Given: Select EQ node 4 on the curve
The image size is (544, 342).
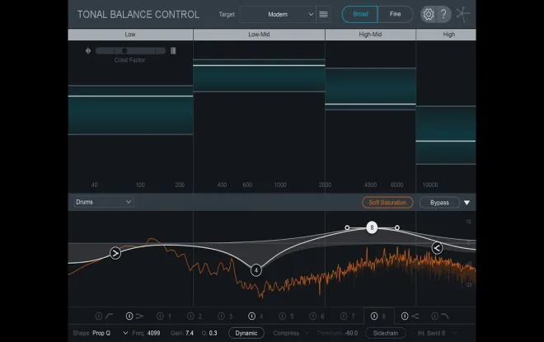Looking at the screenshot, I should 256,270.
